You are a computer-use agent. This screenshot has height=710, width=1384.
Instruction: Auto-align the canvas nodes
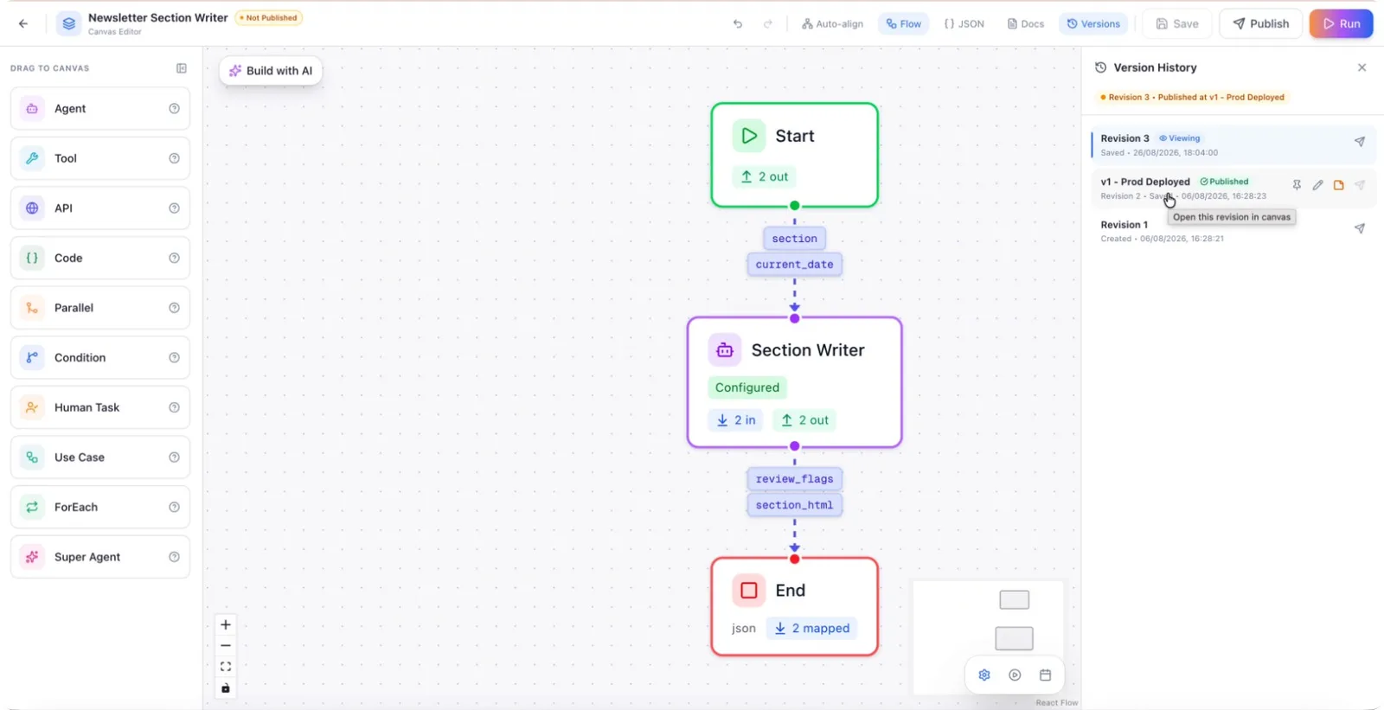[832, 23]
